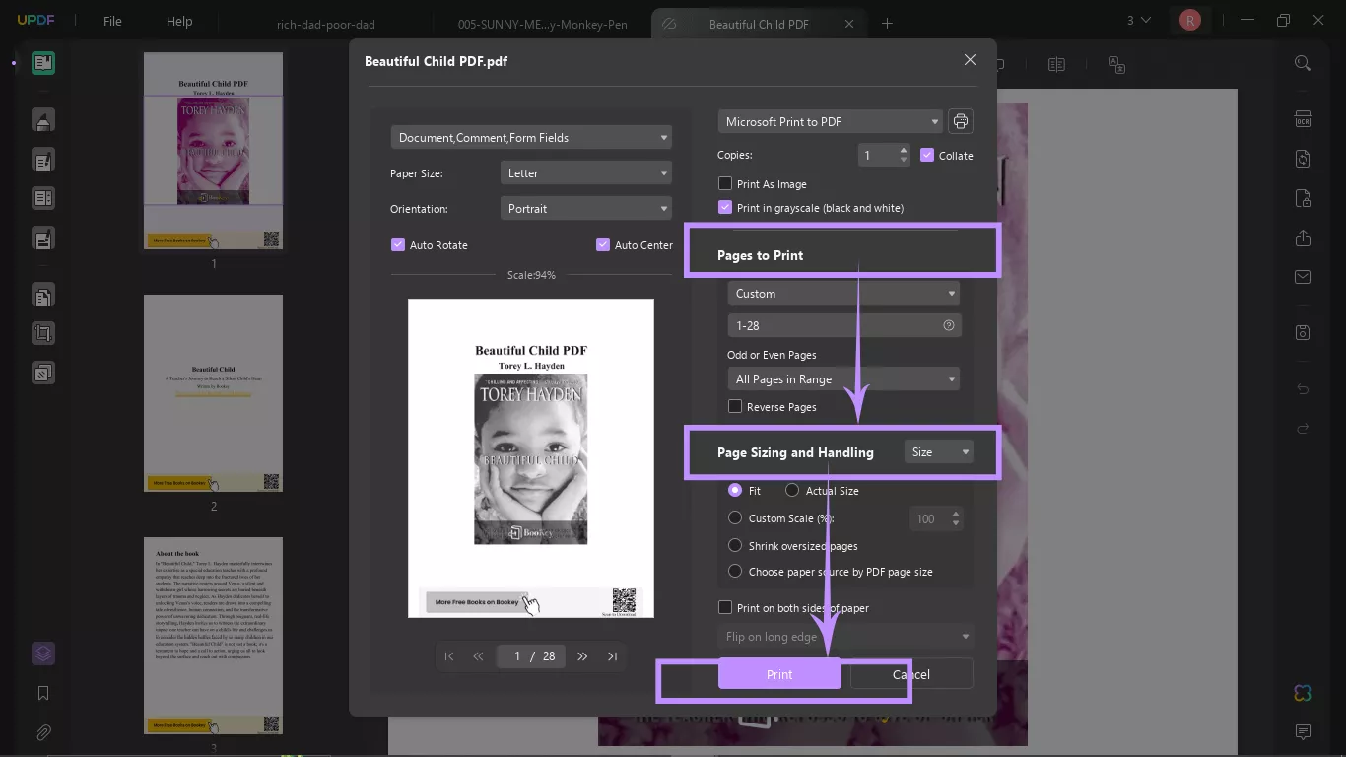
Task: Open the Help menu
Action: coord(179,21)
